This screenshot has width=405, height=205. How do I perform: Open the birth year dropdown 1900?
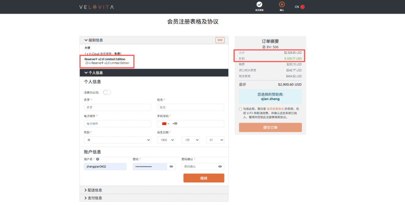click(x=166, y=140)
